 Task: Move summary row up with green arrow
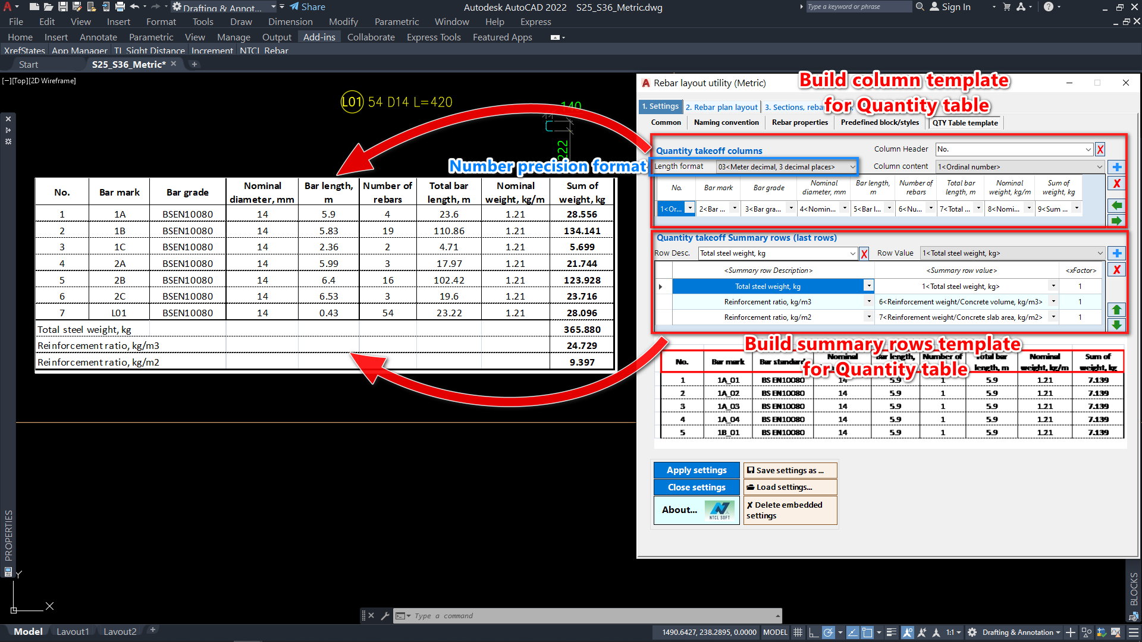1116,310
